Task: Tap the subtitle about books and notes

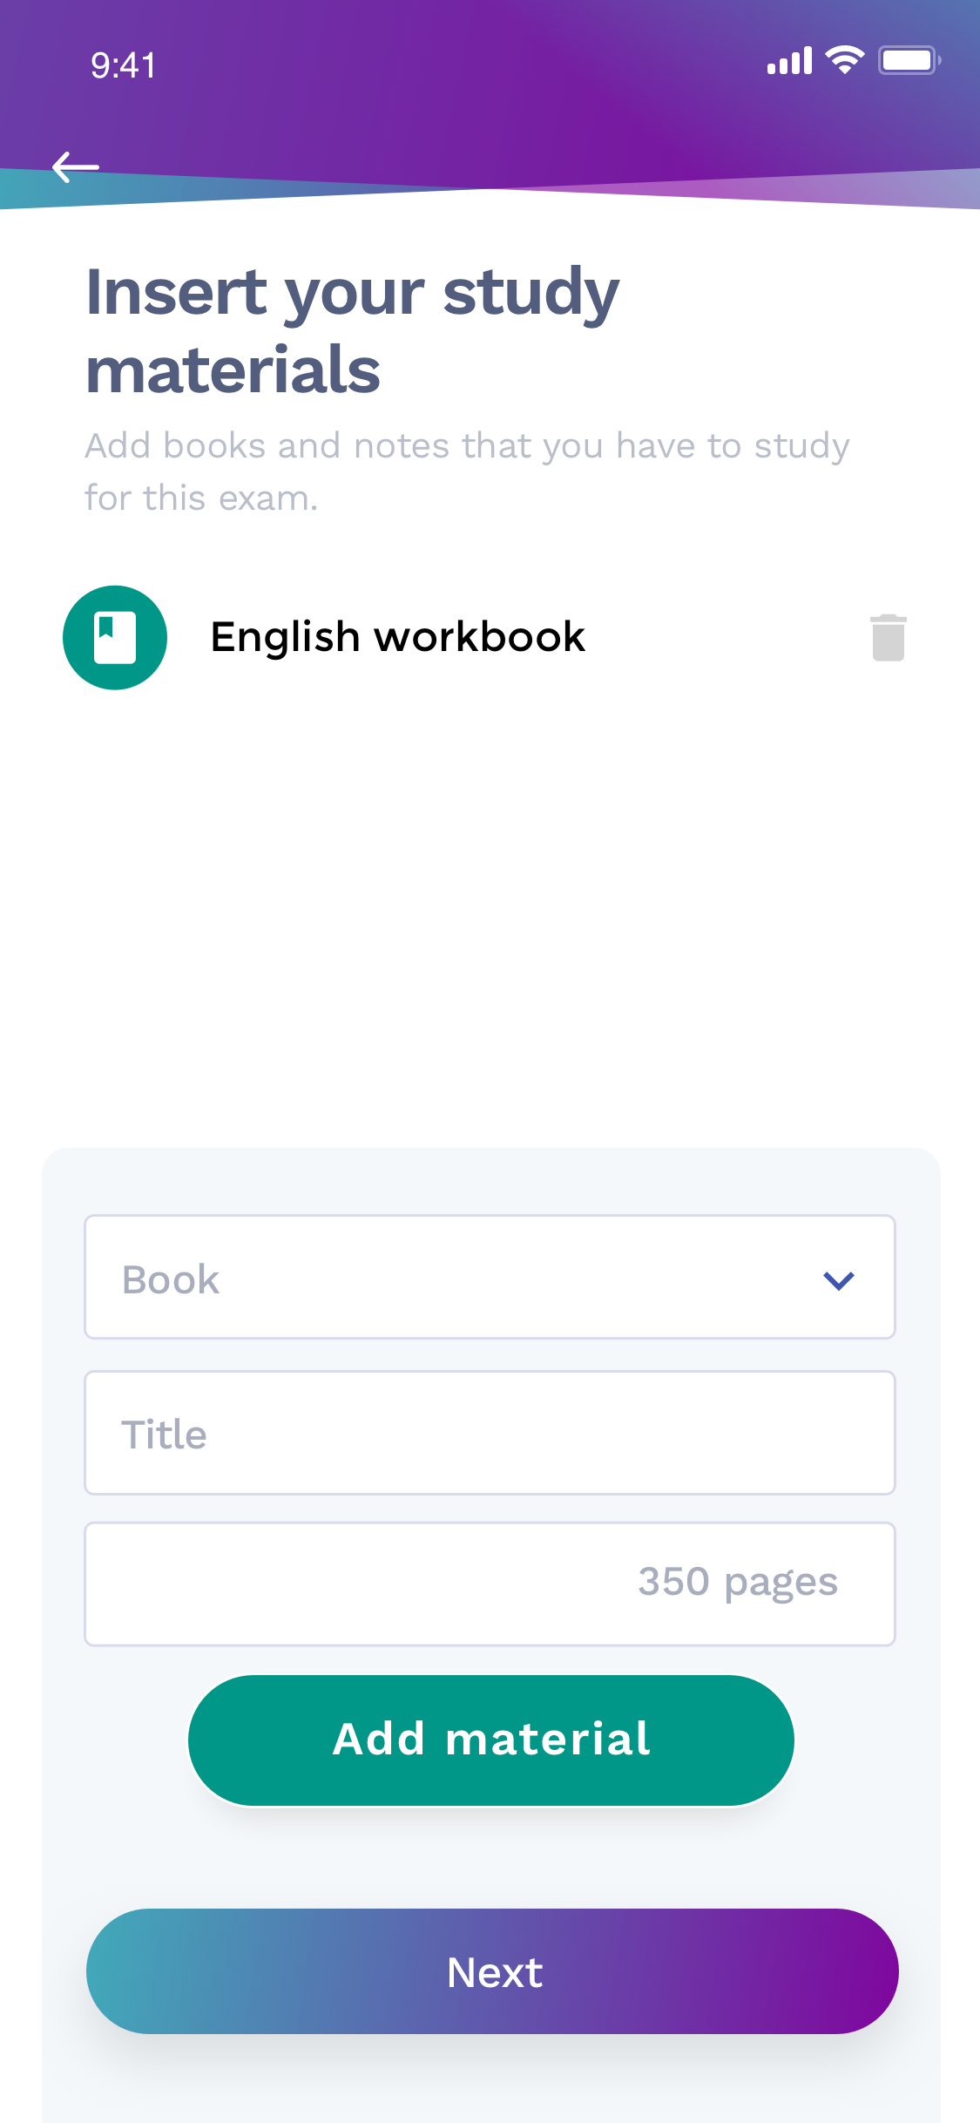Action: 468,471
